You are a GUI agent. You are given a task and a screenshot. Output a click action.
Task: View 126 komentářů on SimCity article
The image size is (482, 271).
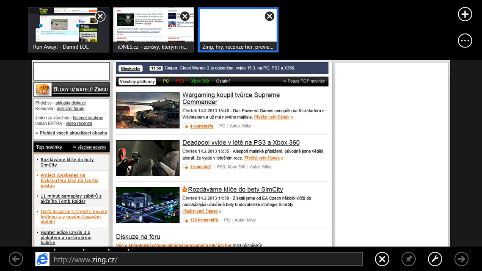click(x=205, y=220)
